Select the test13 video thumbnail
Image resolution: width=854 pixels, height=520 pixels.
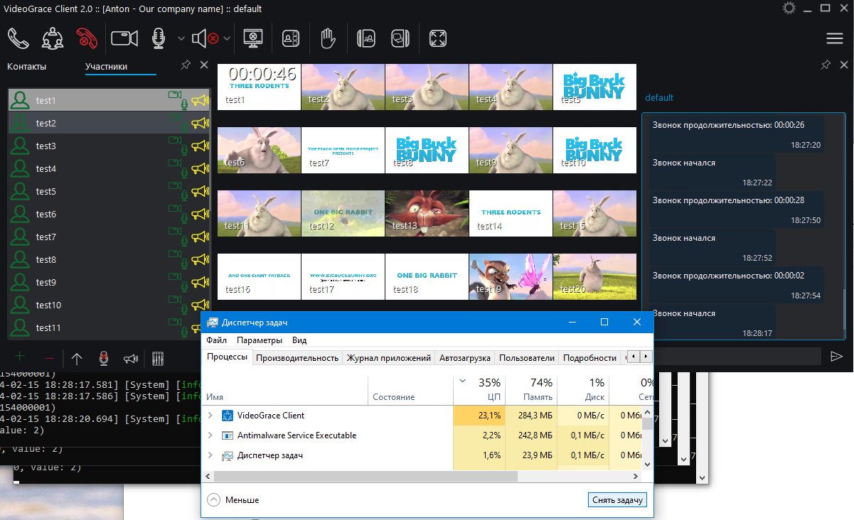427,213
